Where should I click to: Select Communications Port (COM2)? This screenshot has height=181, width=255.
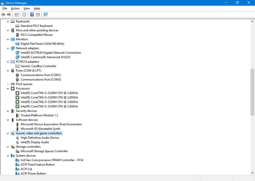[41, 80]
